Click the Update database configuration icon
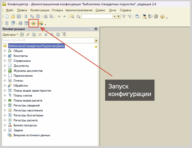Screen dimensions: 192x148 (x=20, y=23)
